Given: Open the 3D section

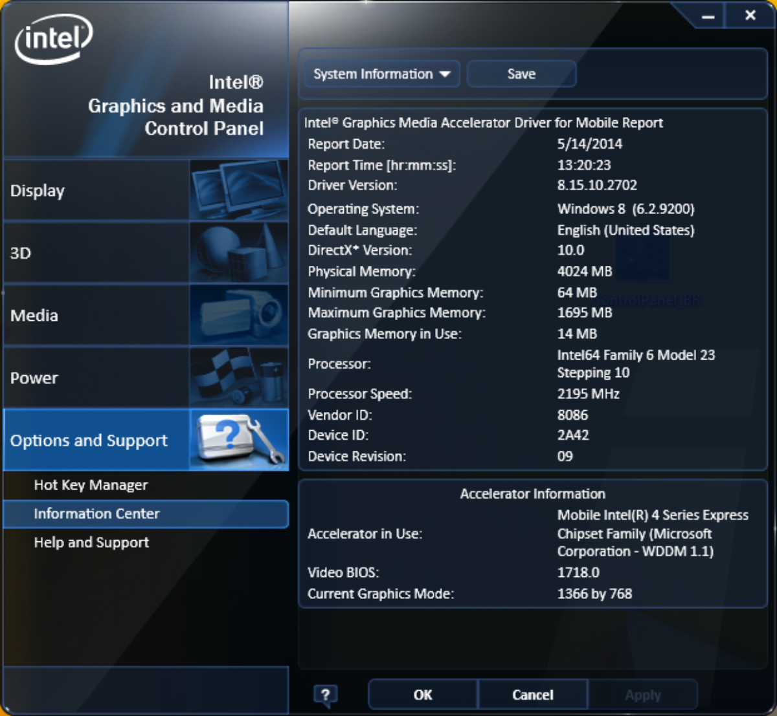Looking at the screenshot, I should click(146, 253).
